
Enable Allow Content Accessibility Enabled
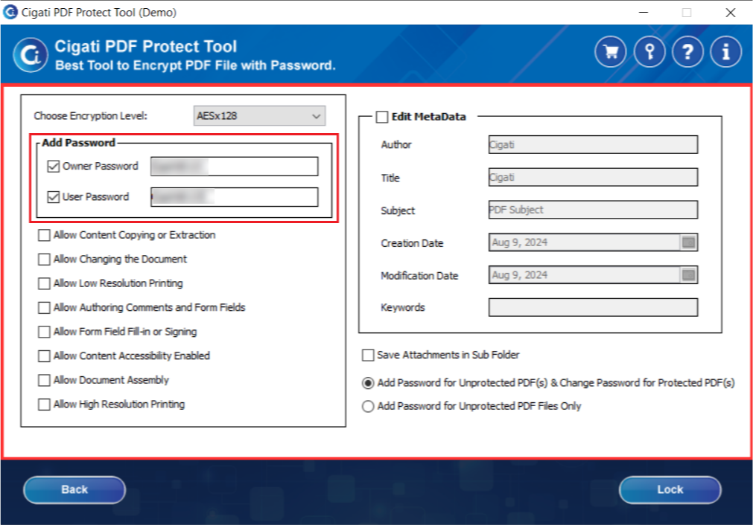(44, 356)
